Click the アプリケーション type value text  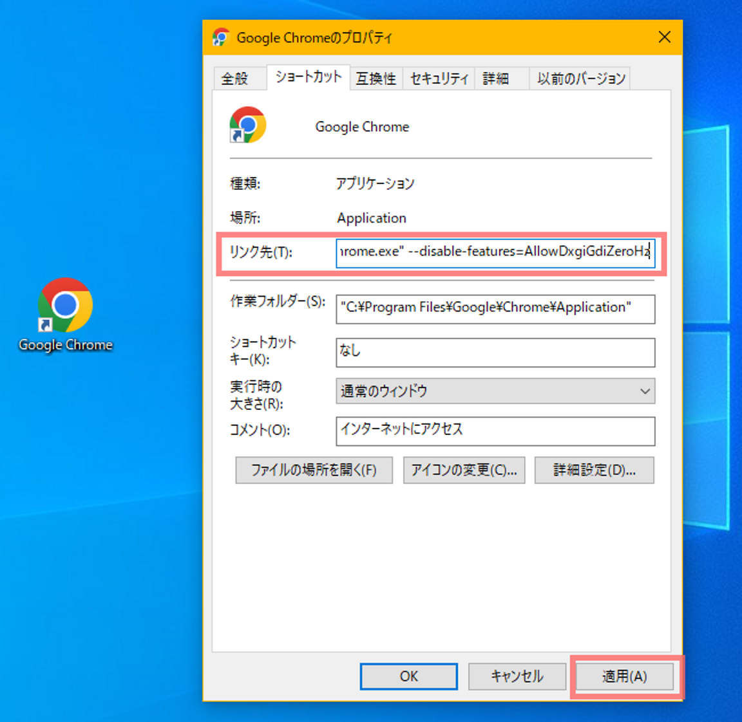[x=376, y=183]
